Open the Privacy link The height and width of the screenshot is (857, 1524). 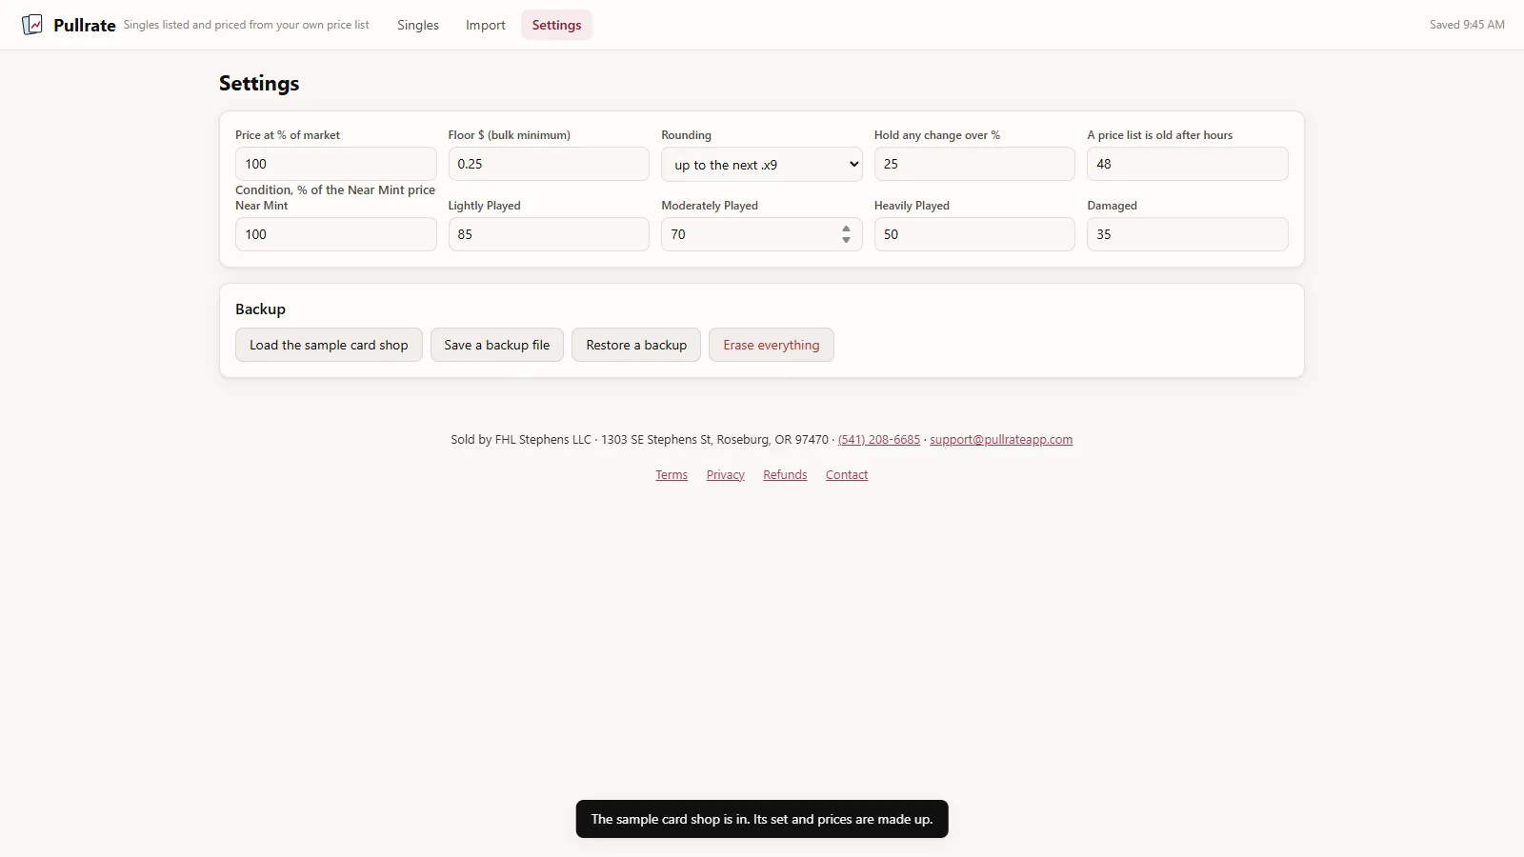tap(726, 474)
